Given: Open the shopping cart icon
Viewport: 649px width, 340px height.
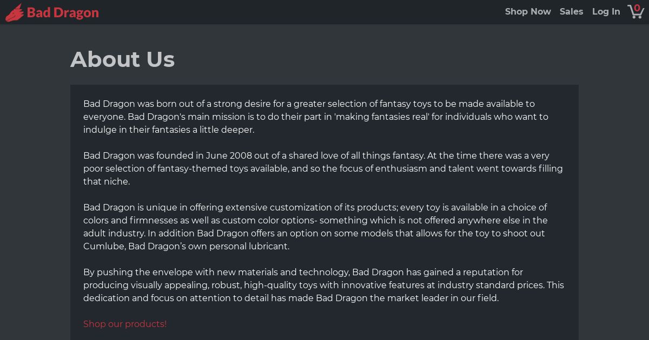Looking at the screenshot, I should (635, 11).
